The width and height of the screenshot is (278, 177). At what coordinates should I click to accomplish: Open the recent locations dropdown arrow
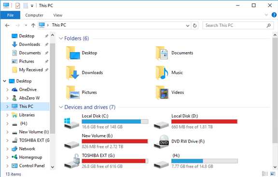coord(26,26)
